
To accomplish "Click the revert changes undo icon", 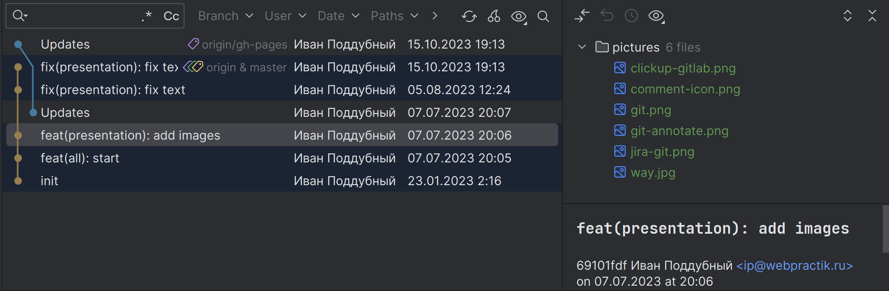I will [607, 16].
